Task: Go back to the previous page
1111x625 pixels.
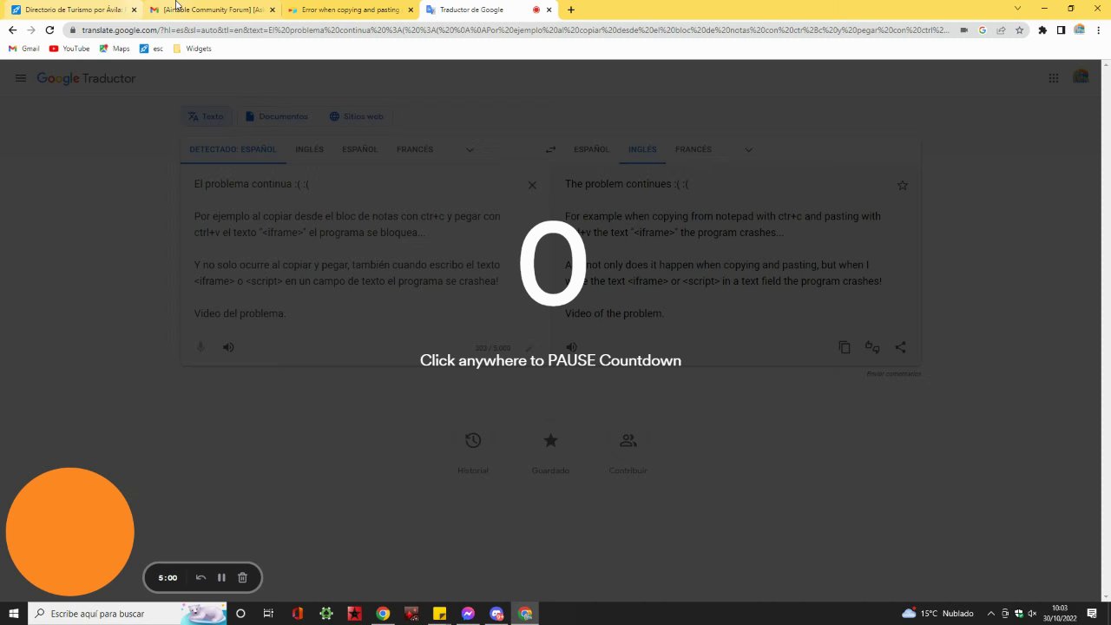Action: [12, 30]
